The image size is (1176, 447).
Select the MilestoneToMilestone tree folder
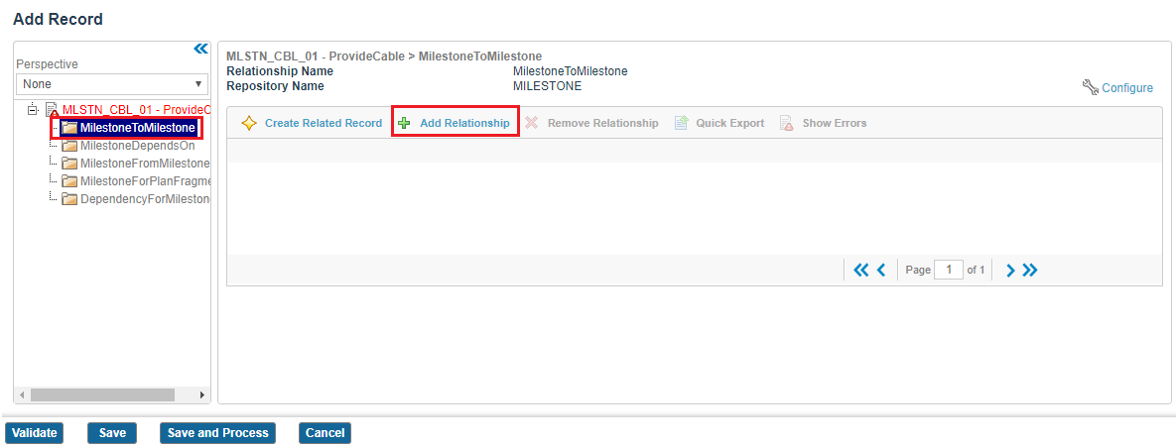tap(137, 129)
